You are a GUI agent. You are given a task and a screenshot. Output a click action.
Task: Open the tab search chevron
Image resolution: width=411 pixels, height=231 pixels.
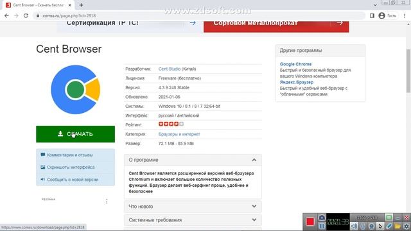coord(375,4)
